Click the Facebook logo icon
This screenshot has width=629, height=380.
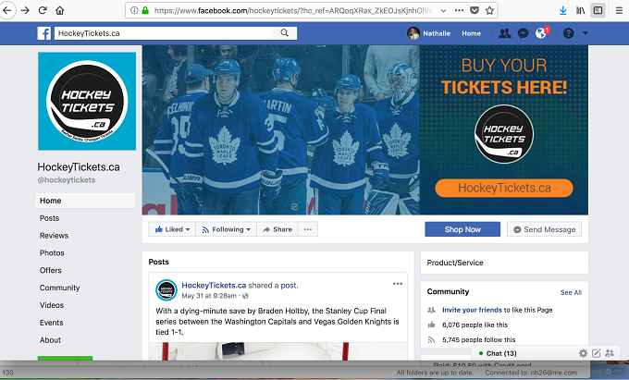tap(44, 33)
